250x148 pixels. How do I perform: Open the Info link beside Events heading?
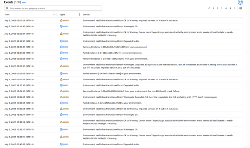click(24, 3)
